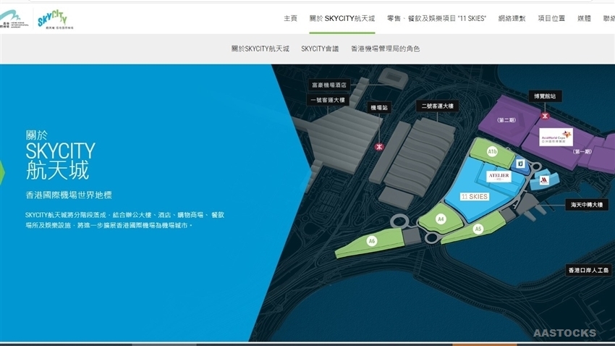Click the (第二期) expo phase label
615x346 pixels.
pyautogui.click(x=506, y=120)
